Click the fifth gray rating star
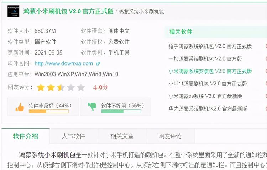This screenshot has height=170, width=267. click(81, 87)
